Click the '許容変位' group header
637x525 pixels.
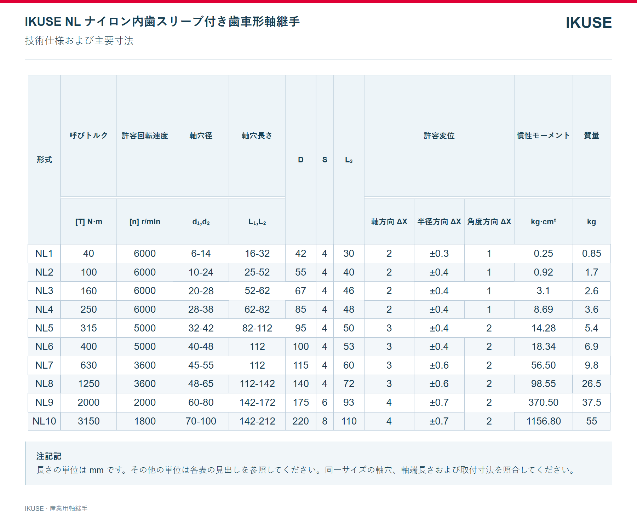439,135
